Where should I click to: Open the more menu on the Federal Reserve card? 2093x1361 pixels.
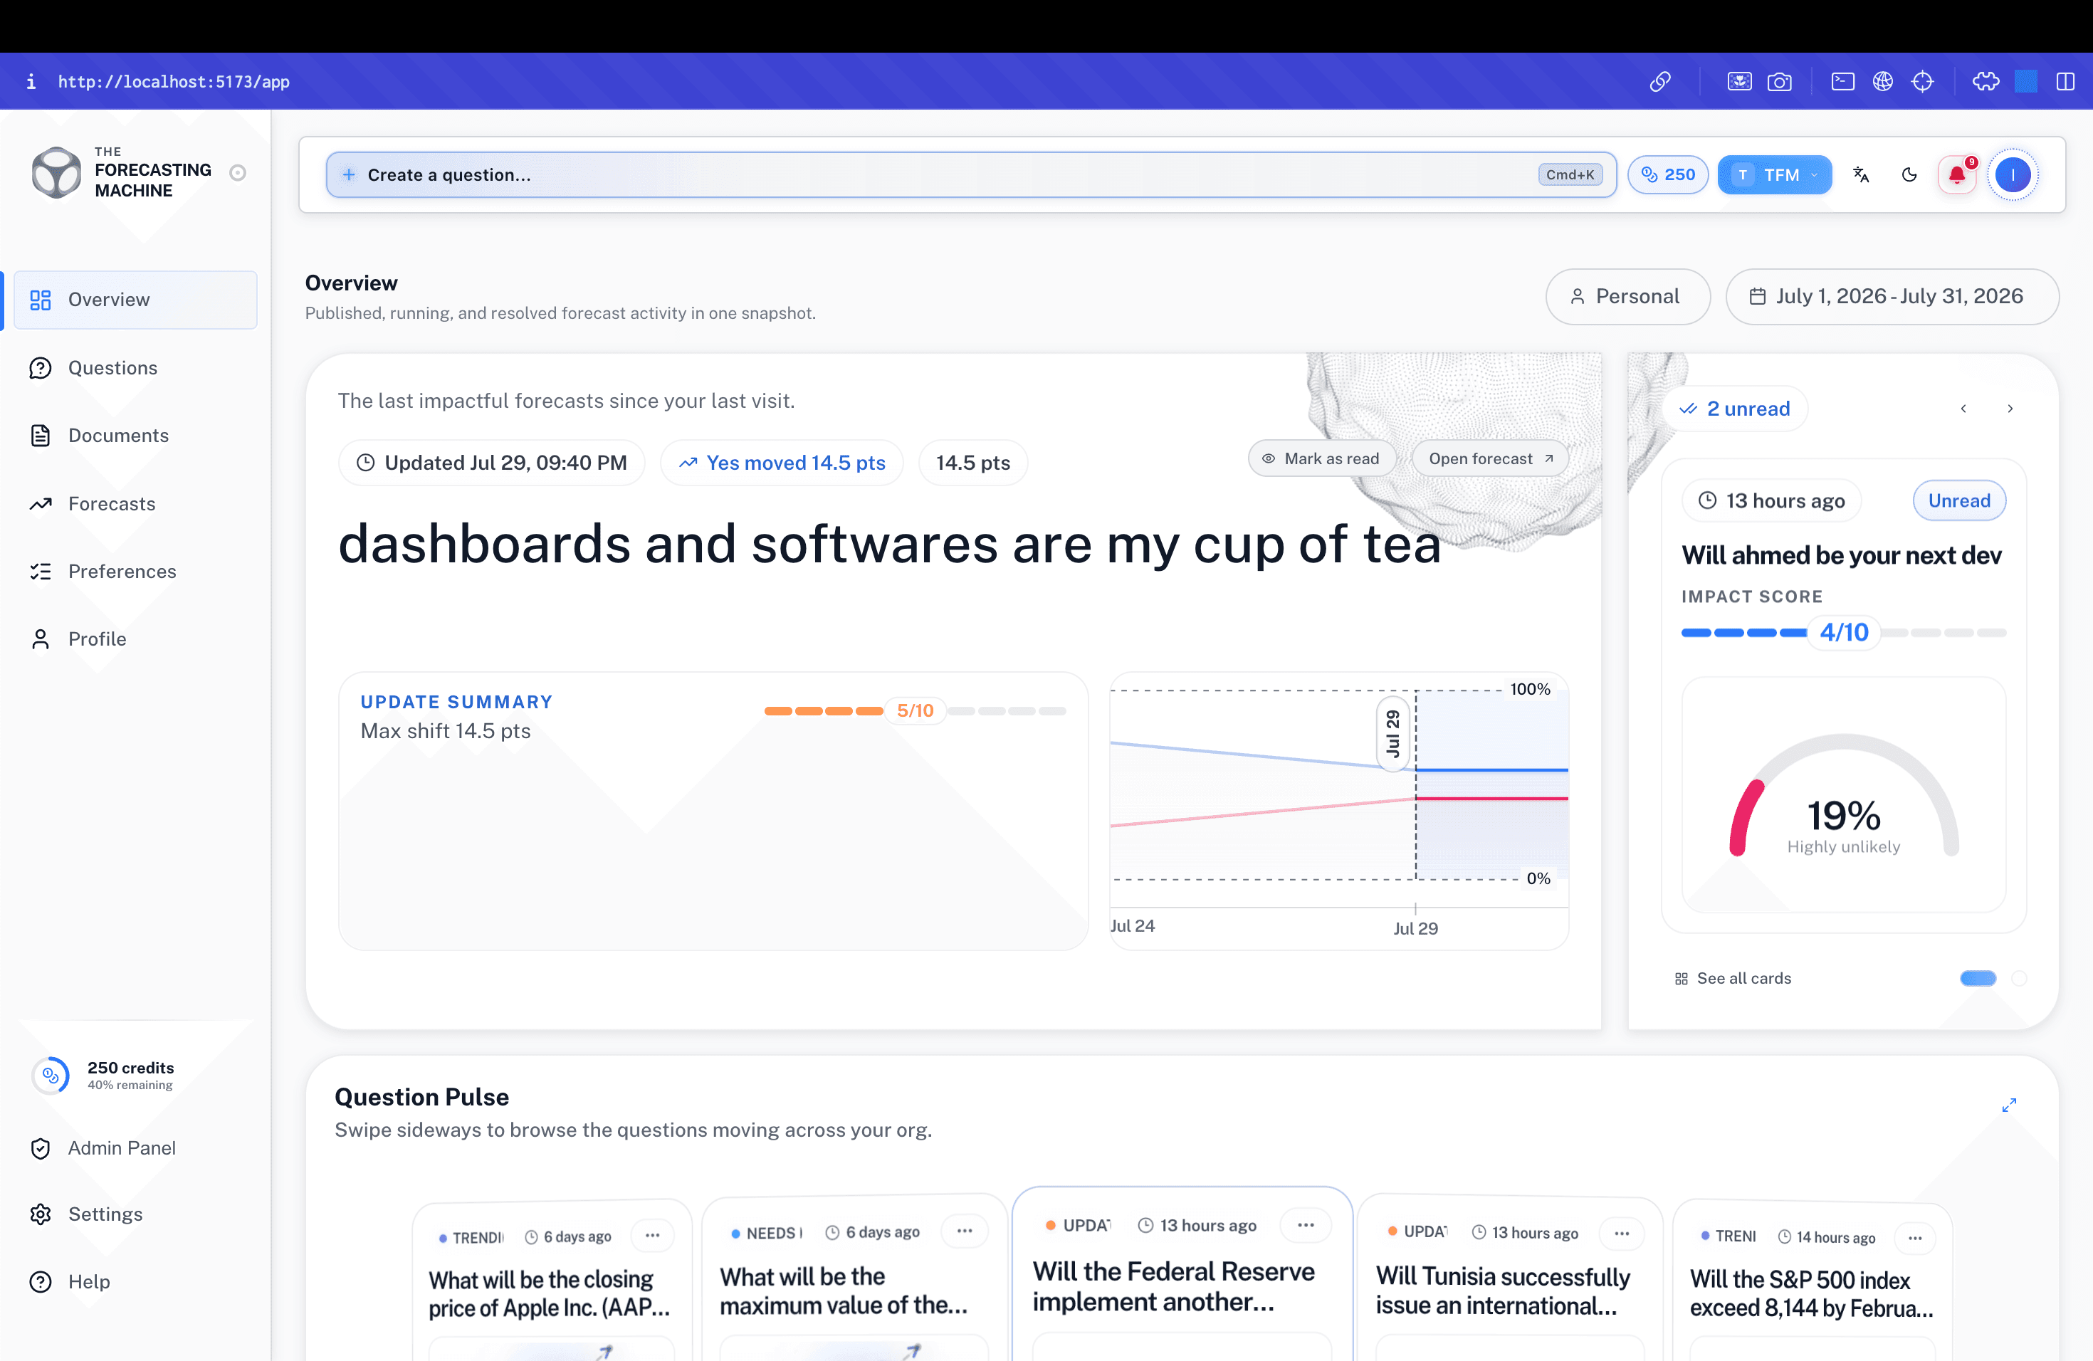(1306, 1225)
